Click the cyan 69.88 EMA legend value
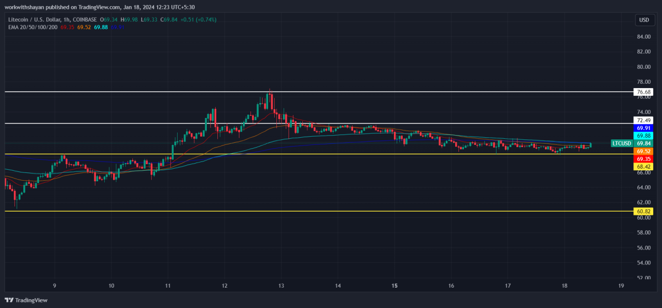This screenshot has height=308, width=662. point(101,26)
